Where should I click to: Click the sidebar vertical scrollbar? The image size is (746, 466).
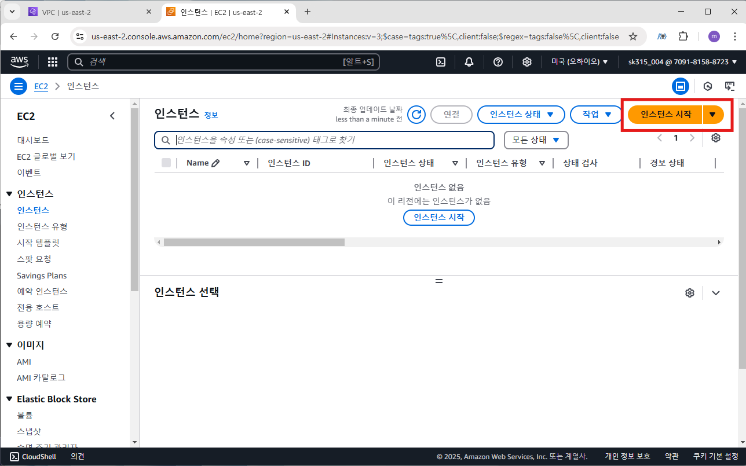[134, 200]
